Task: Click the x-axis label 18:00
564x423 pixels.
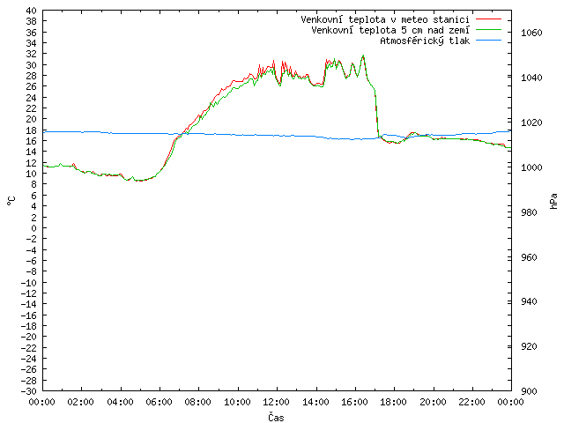Action: 394,402
